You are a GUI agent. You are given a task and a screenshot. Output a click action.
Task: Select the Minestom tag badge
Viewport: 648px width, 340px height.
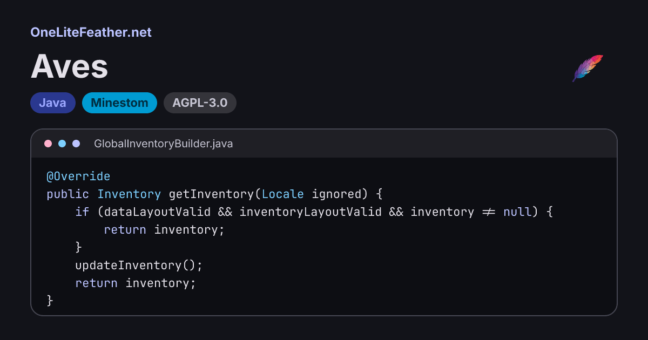[119, 103]
